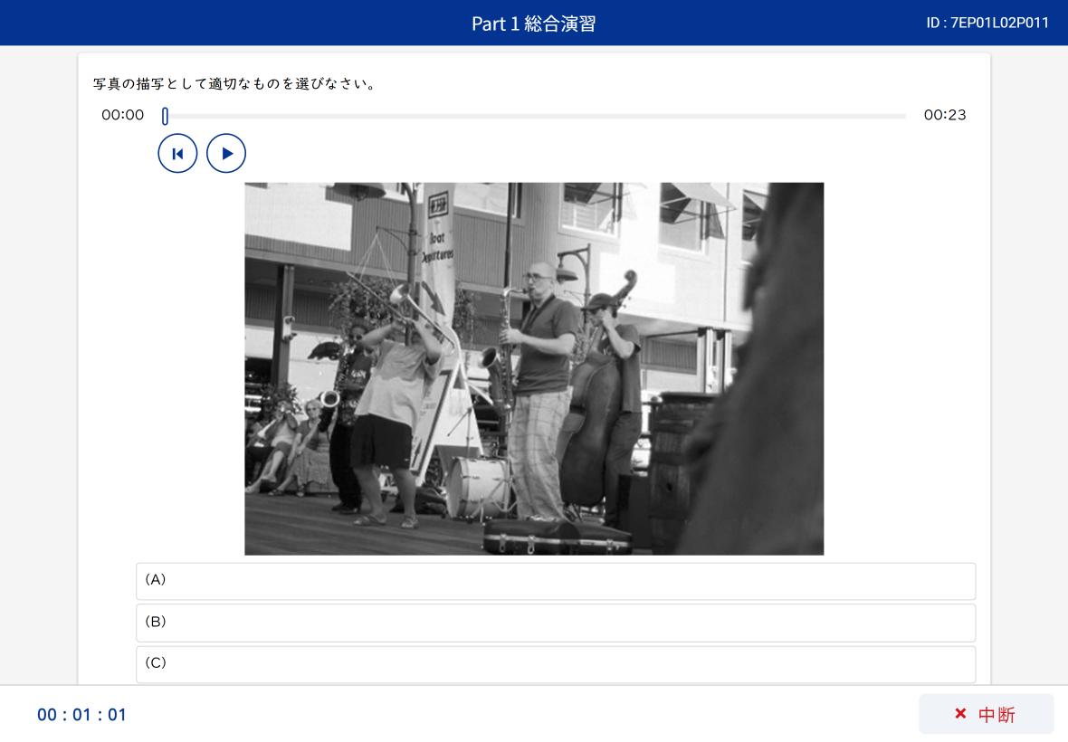Click the play triangle inside its circle
This screenshot has height=742, width=1068.
[226, 153]
